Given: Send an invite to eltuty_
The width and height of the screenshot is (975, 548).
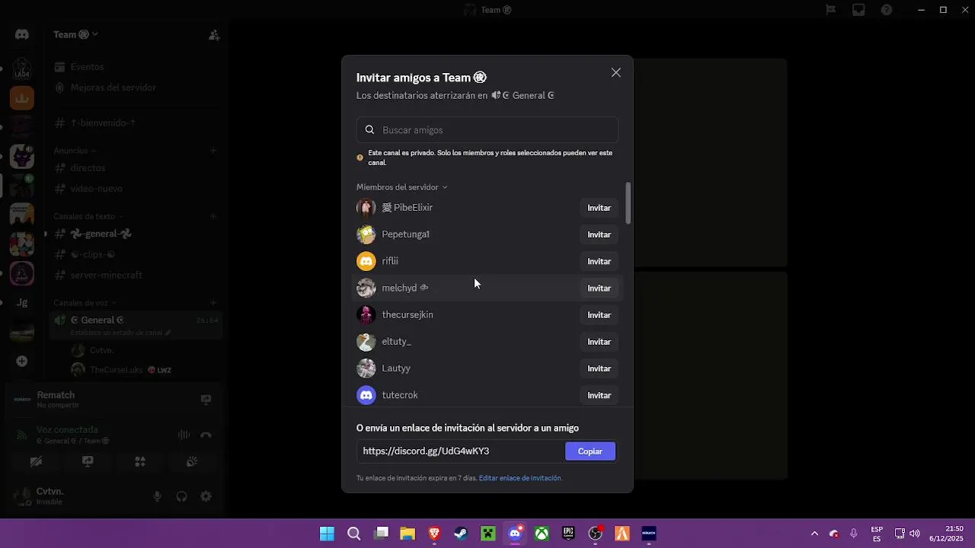Looking at the screenshot, I should tap(599, 342).
